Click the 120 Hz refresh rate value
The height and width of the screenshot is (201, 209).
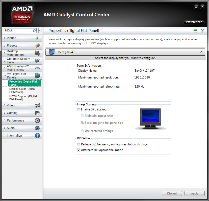click(x=139, y=87)
